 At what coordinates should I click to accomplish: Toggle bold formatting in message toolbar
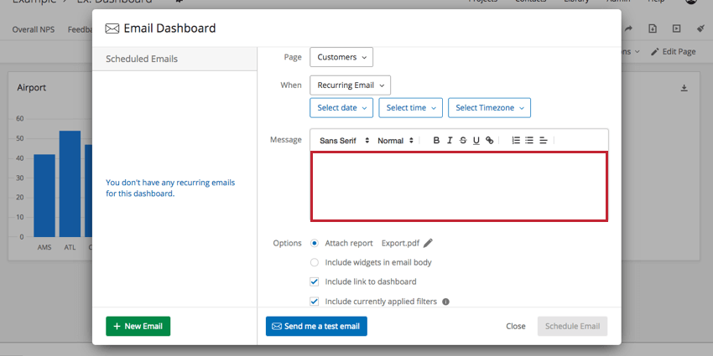[x=436, y=141]
